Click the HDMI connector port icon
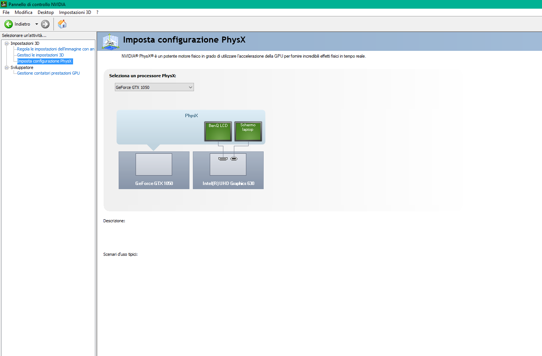This screenshot has width=542, height=356. click(x=223, y=159)
